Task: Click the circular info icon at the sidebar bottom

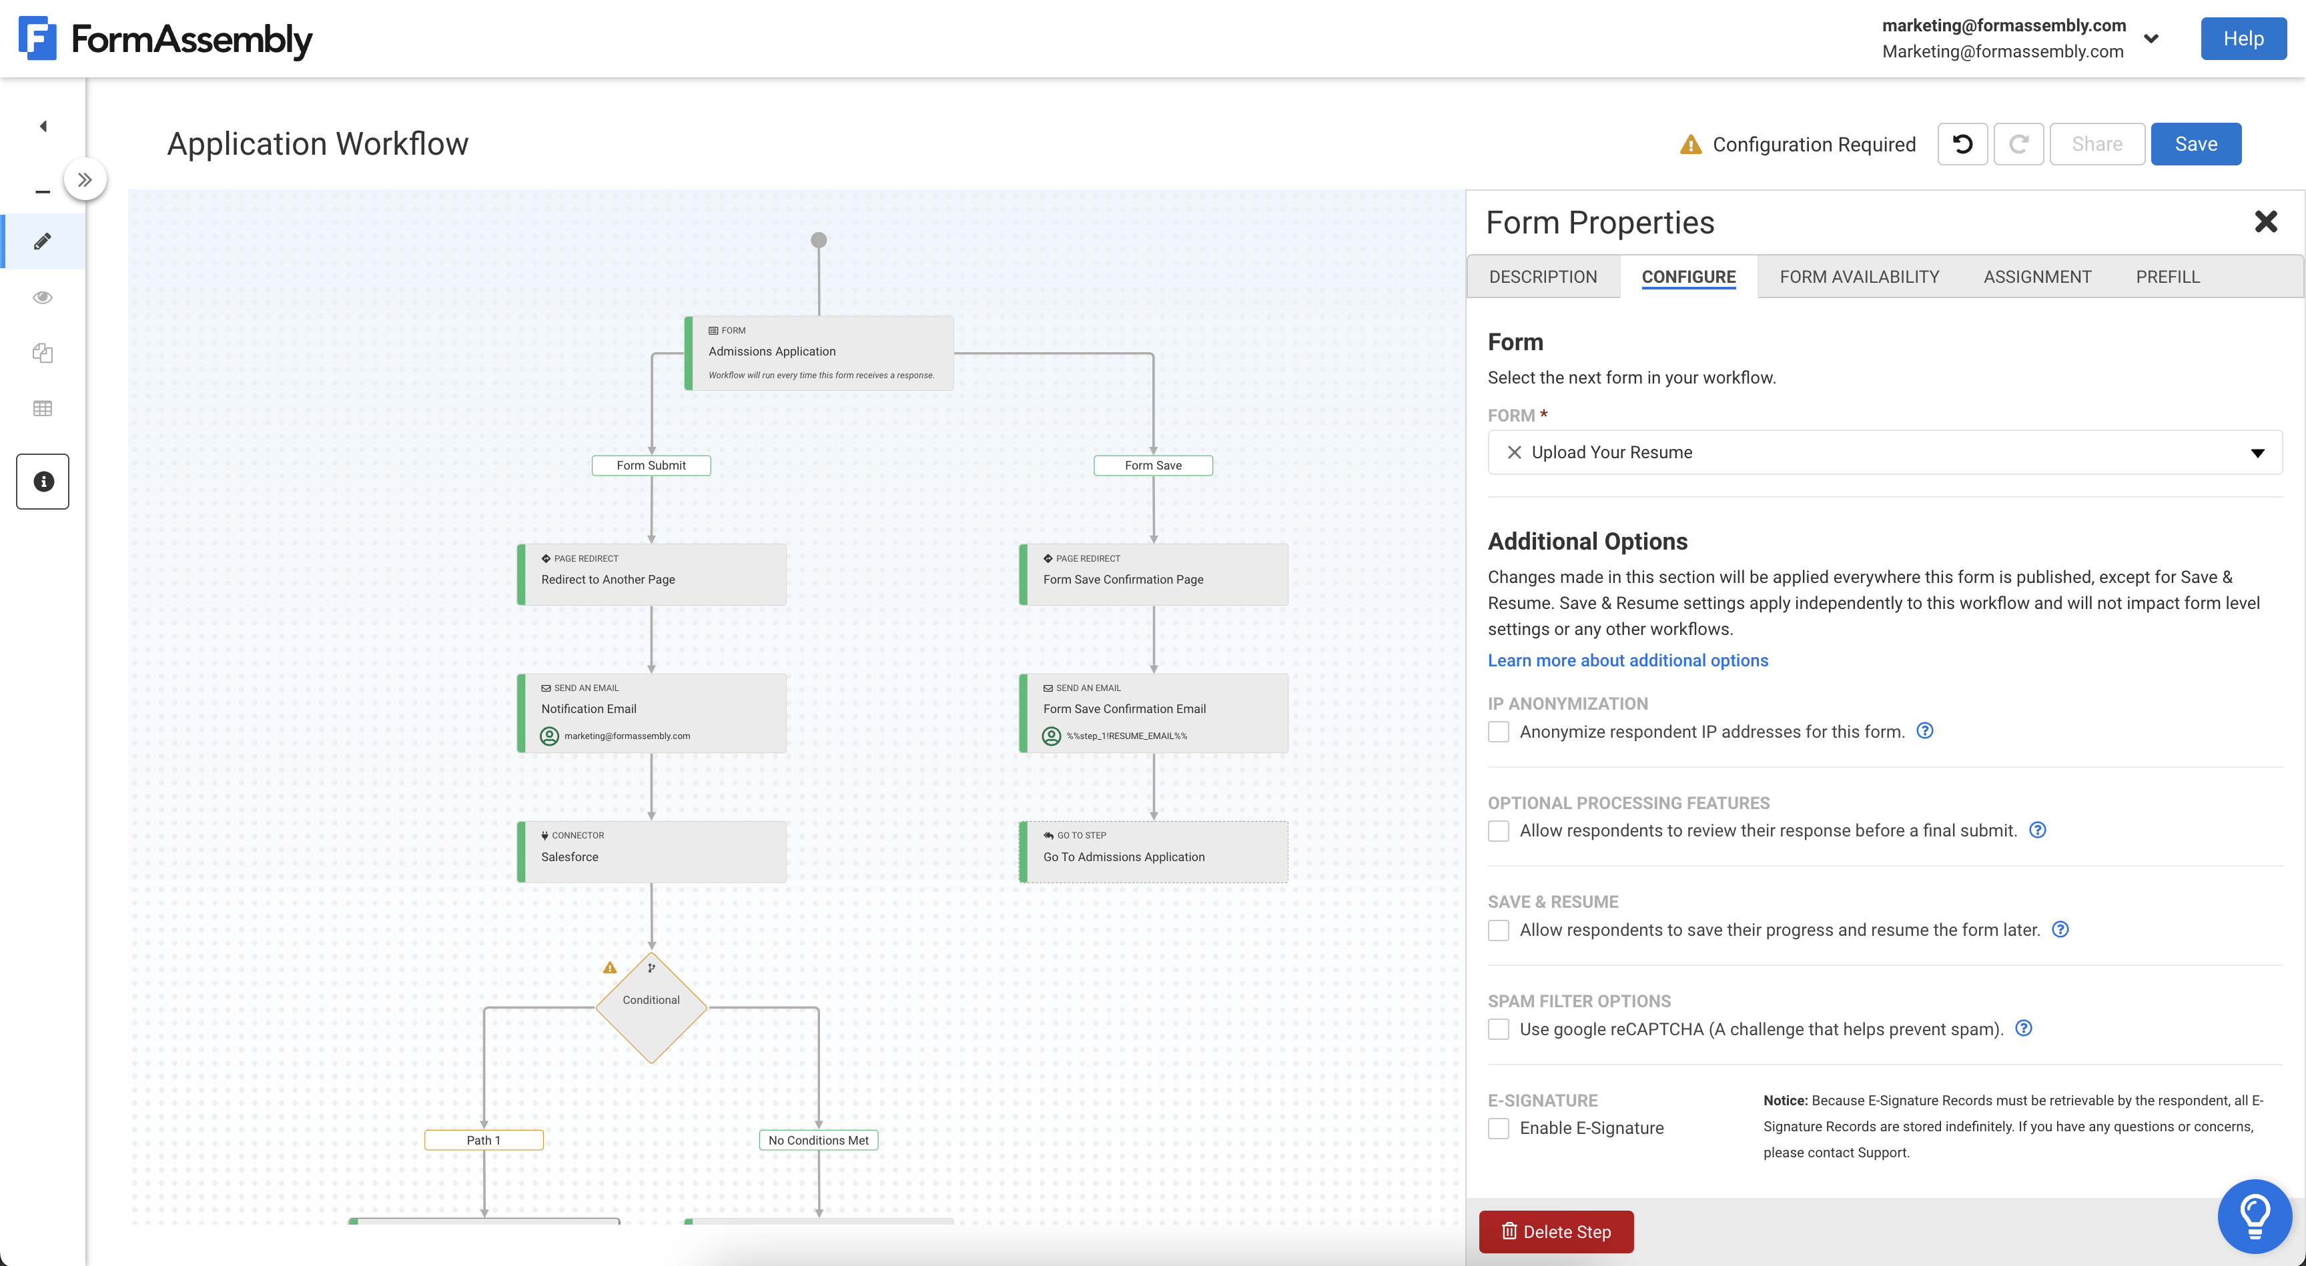Action: [42, 480]
